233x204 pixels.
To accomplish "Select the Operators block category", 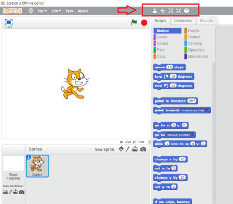I will coord(196,50).
